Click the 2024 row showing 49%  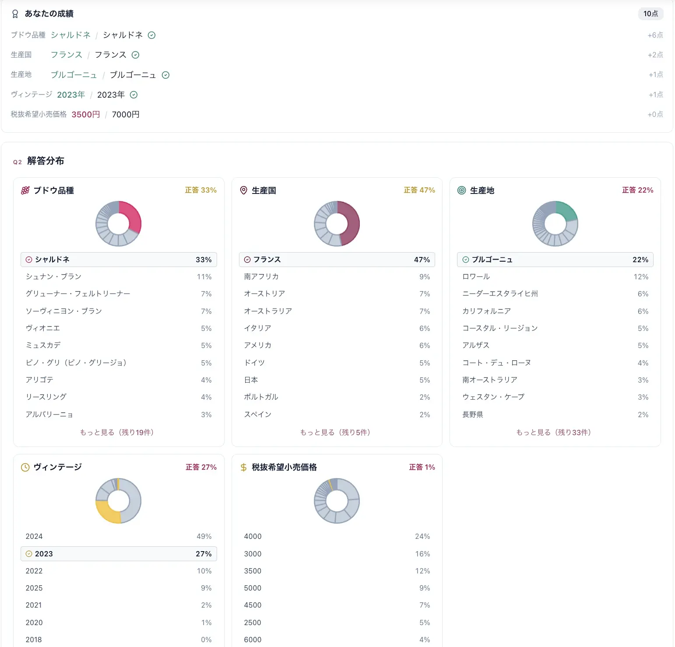pyautogui.click(x=119, y=537)
